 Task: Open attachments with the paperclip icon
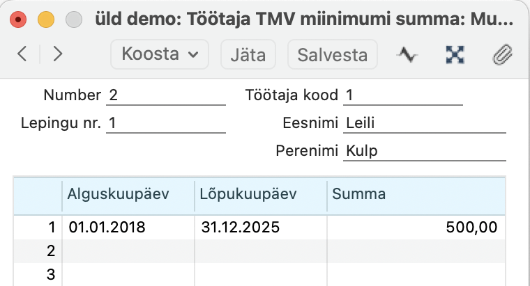(x=499, y=54)
